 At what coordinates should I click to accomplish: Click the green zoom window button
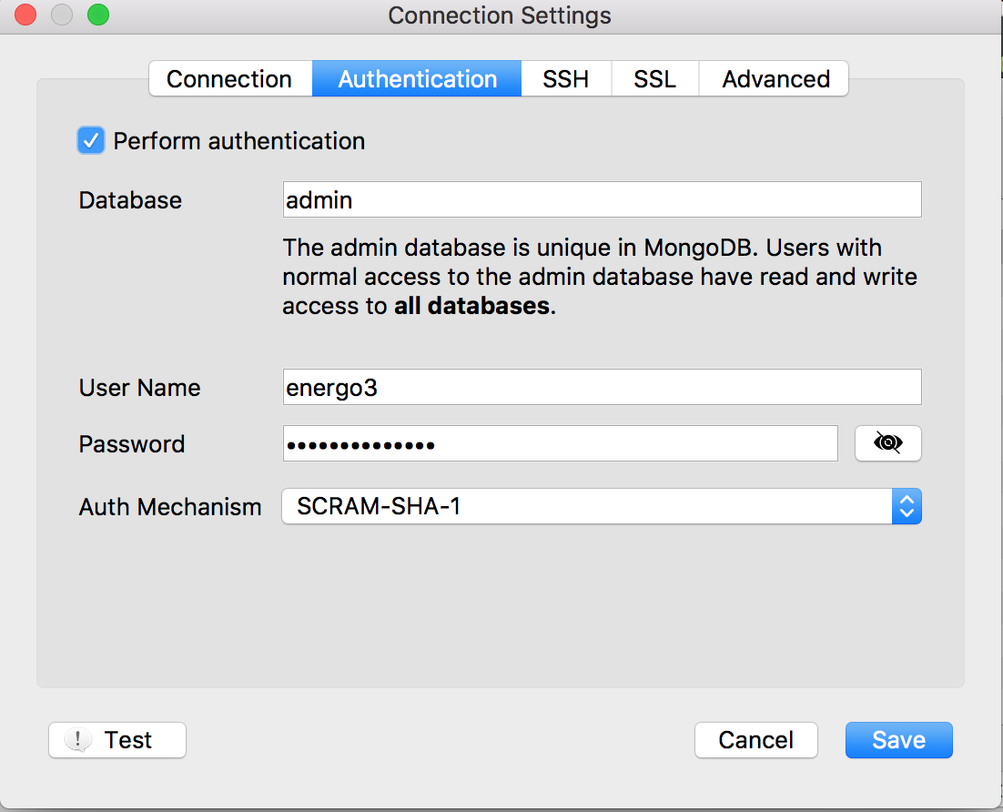click(x=97, y=15)
